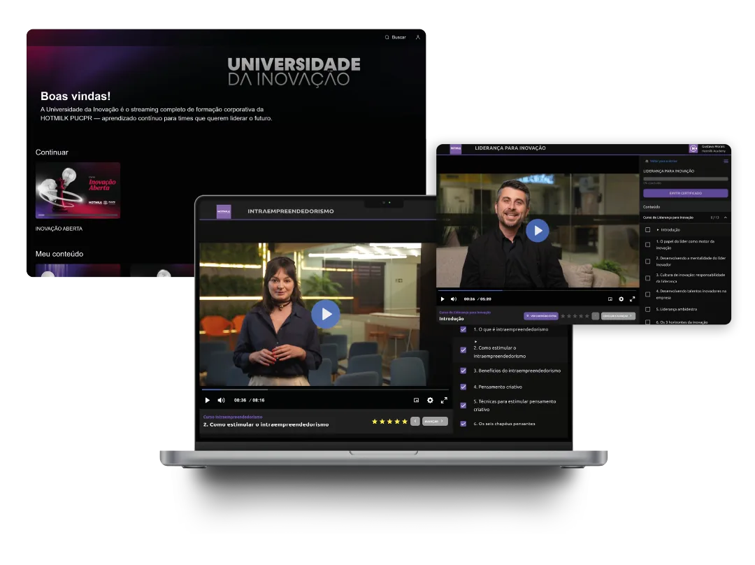
Task: Open the 'Curso Intraempreendedorismo' link below the video
Action: 233,417
